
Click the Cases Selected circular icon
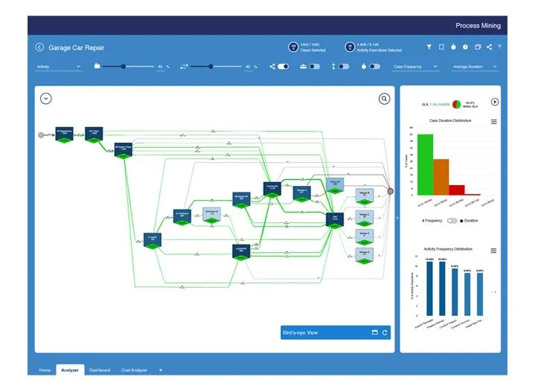click(x=292, y=47)
